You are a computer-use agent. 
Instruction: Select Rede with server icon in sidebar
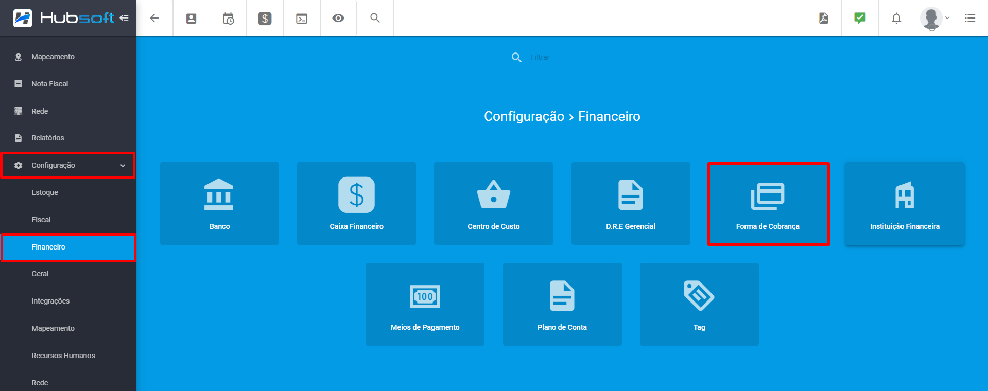click(68, 111)
